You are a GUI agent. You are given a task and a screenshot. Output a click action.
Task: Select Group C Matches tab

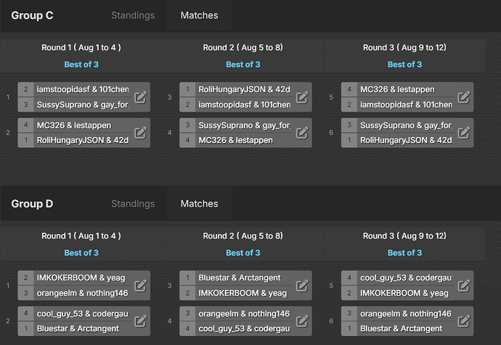tap(200, 15)
